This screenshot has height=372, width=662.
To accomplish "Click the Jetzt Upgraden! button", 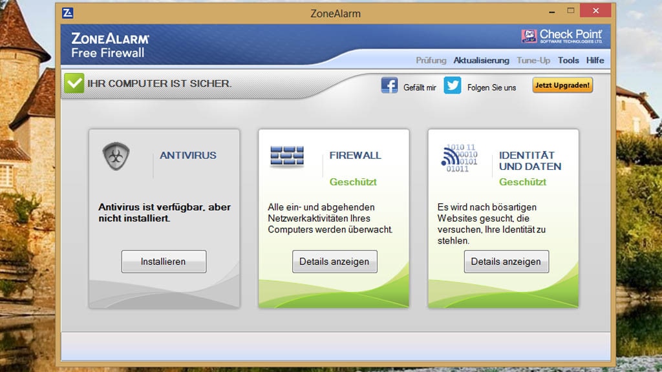I will click(562, 85).
